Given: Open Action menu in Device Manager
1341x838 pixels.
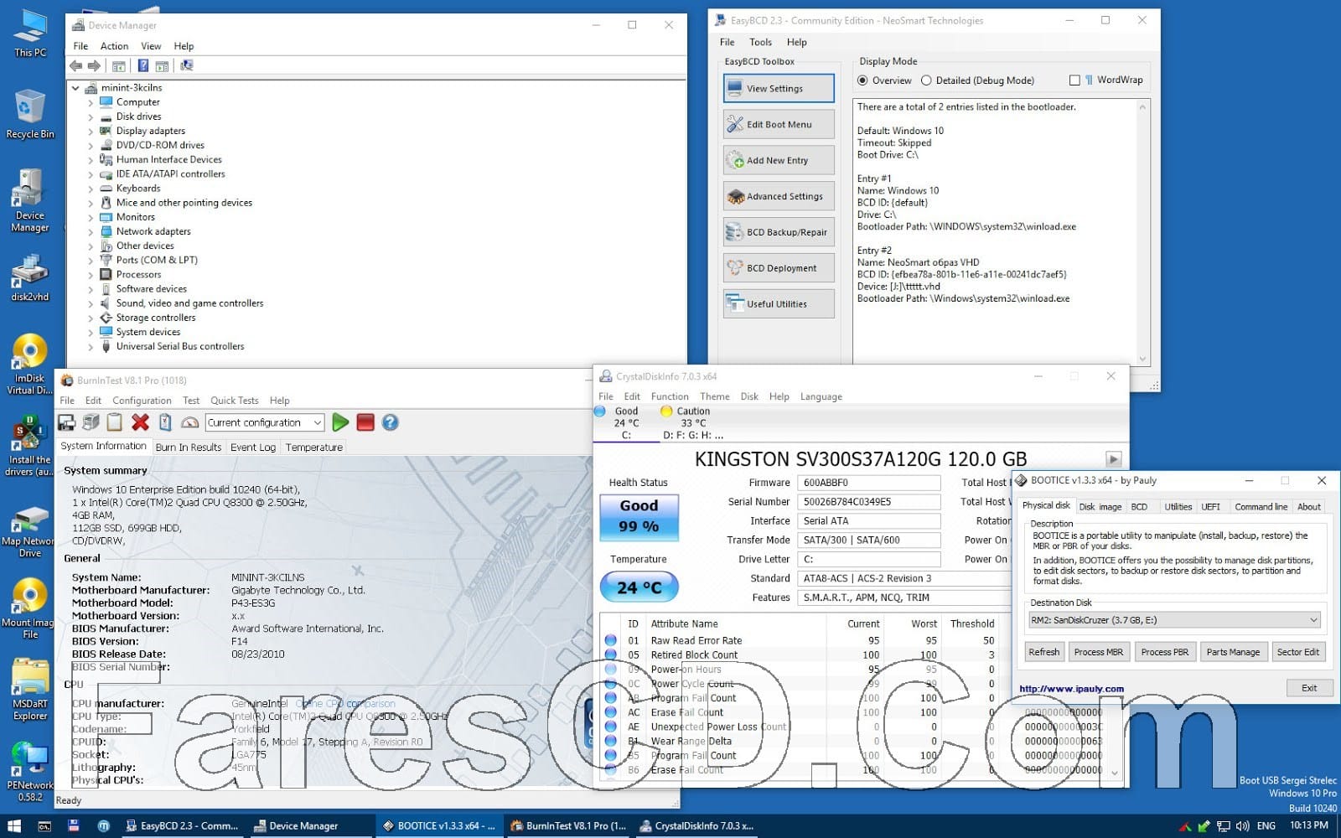Looking at the screenshot, I should click(114, 46).
